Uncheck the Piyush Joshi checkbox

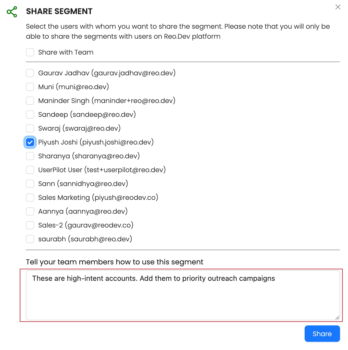[x=30, y=142]
